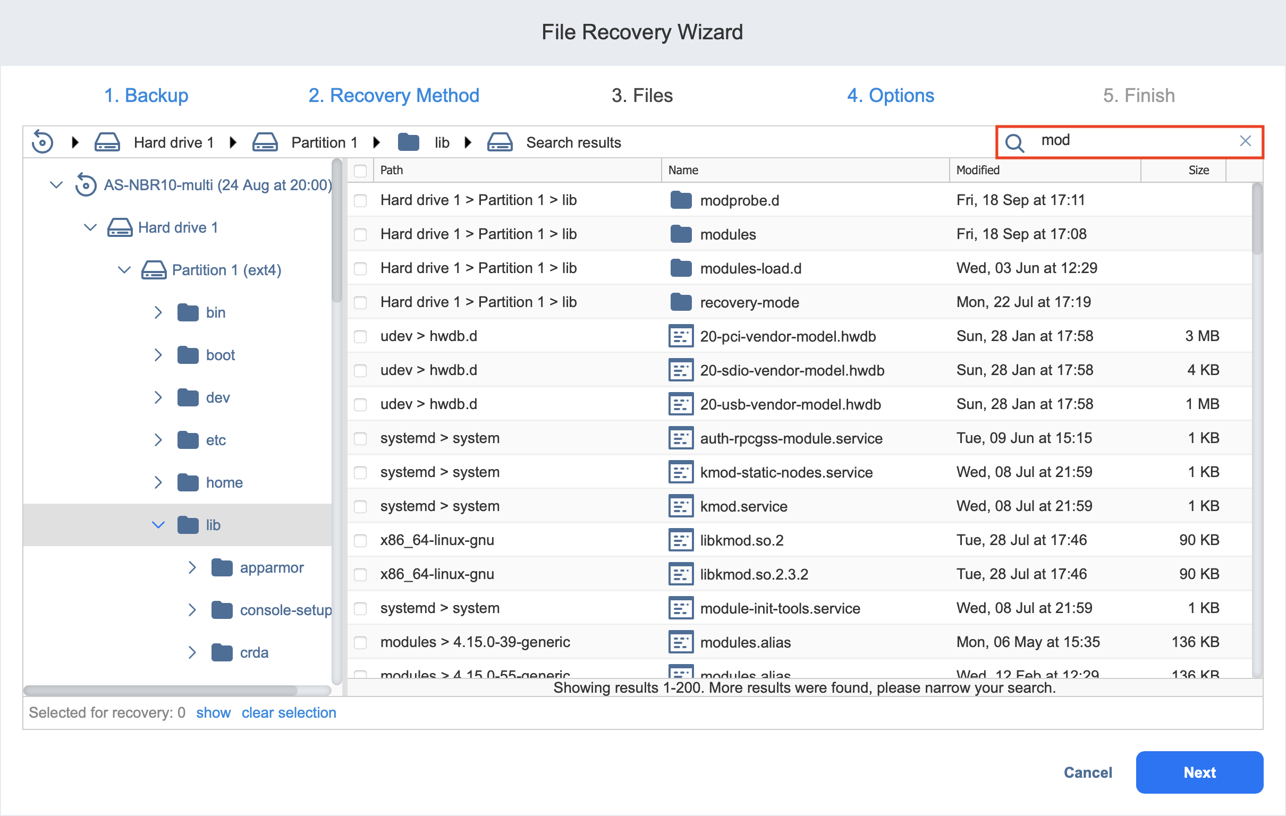Click the Hard drive 1 breadcrumb icon
Viewport: 1286px width, 816px height.
click(x=107, y=142)
